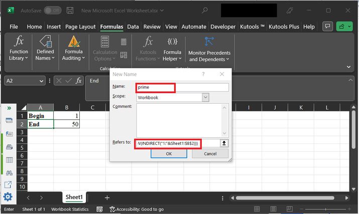Screen dimensions: 359x214
Task: Select row 5 header
Action: [x=22, y=148]
